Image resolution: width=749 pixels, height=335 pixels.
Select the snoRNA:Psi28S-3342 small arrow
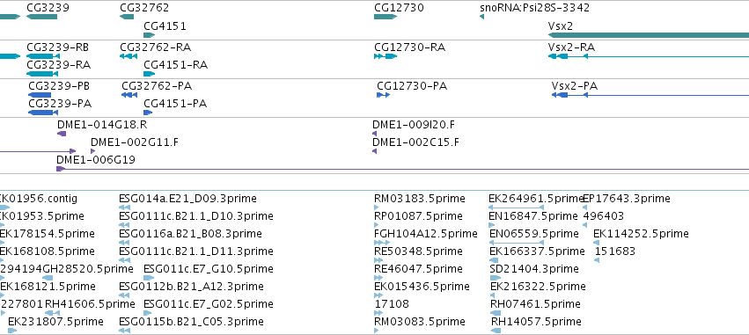coord(481,17)
